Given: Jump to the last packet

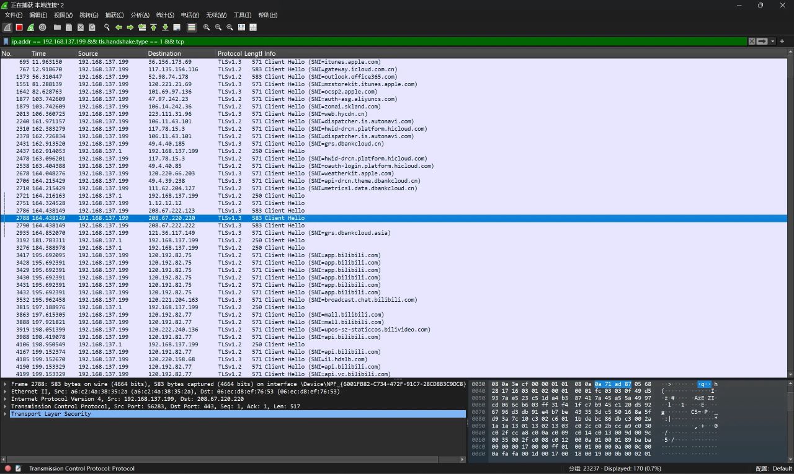Looking at the screenshot, I should click(x=165, y=27).
